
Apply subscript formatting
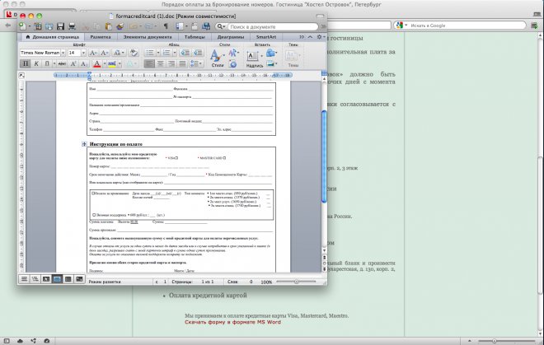coord(84,63)
